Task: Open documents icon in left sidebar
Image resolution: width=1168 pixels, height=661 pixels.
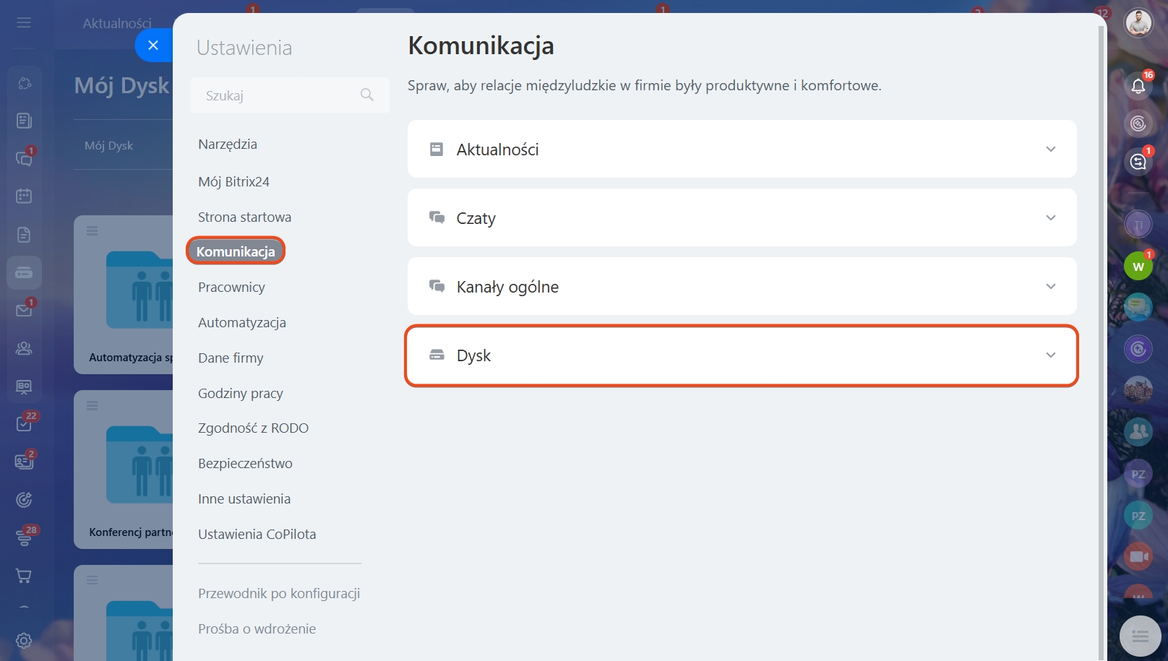Action: [24, 234]
